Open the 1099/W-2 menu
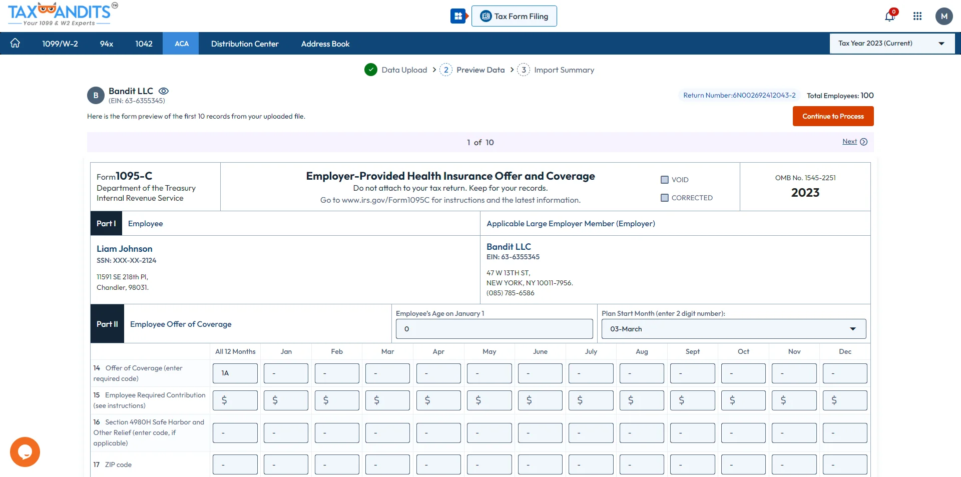The image size is (961, 477). (x=60, y=44)
